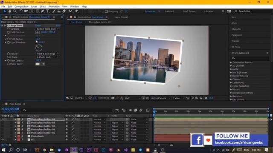
Task: Click the Fold Position crosshair button
Action: (x=38, y=32)
